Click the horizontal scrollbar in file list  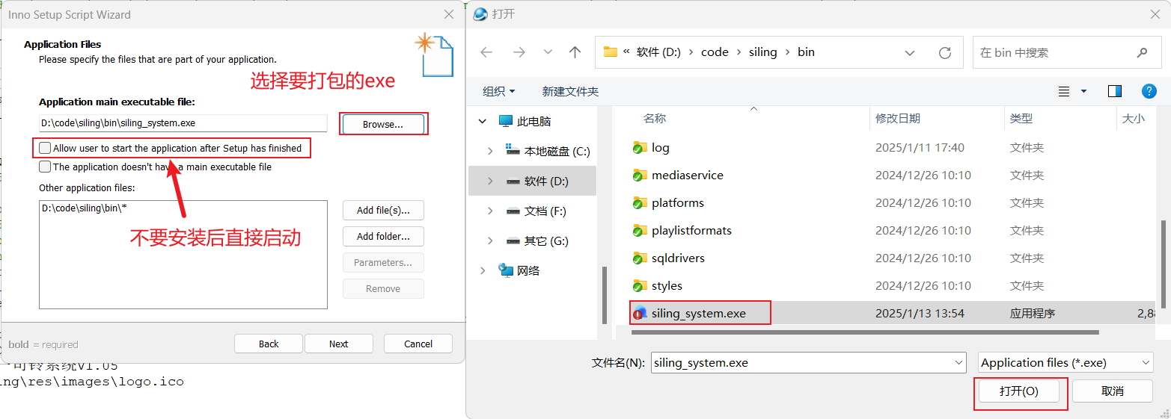(858, 332)
